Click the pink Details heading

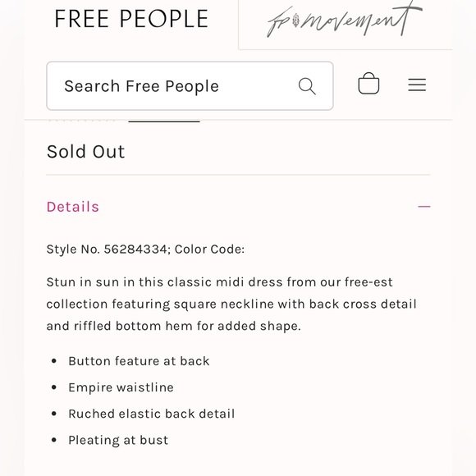[x=73, y=207]
